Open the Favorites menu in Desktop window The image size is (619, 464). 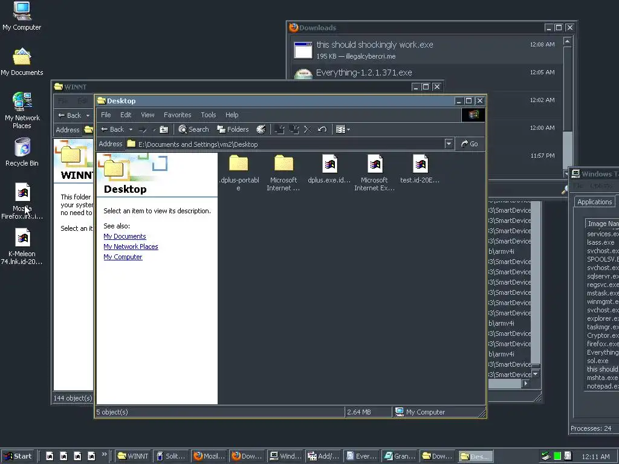coord(178,115)
